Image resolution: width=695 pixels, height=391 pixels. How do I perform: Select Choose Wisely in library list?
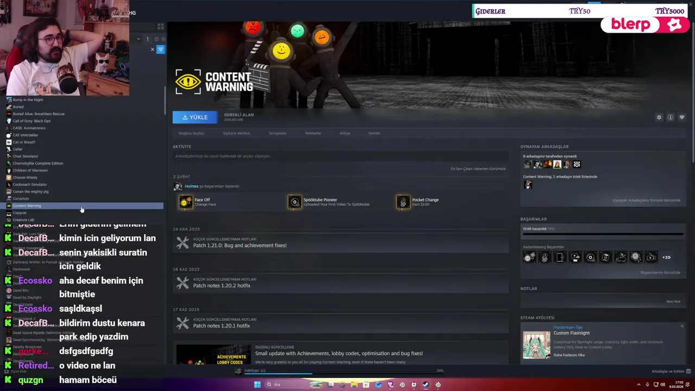[25, 178]
